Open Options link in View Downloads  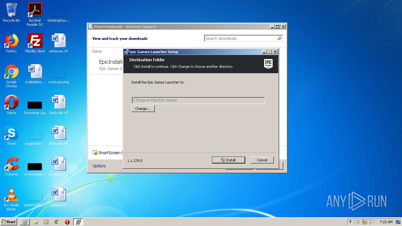pyautogui.click(x=99, y=166)
